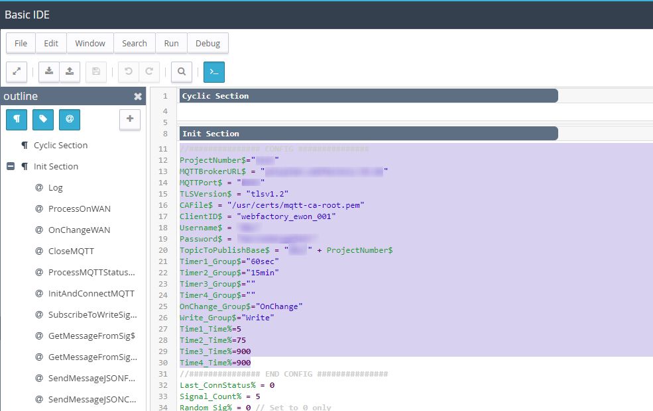
Task: Toggle the paragraph sections filter in outline
Action: pos(17,119)
